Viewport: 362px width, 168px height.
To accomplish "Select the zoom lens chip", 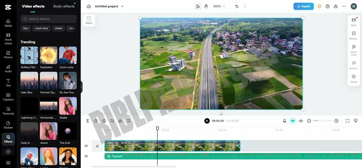I will [x=42, y=28].
